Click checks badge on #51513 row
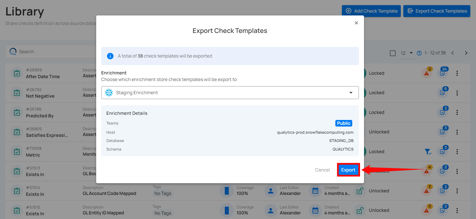The image size is (476, 219). [442, 171]
